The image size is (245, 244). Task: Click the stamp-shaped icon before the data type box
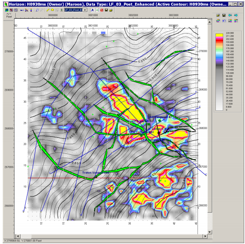(x=61, y=10)
